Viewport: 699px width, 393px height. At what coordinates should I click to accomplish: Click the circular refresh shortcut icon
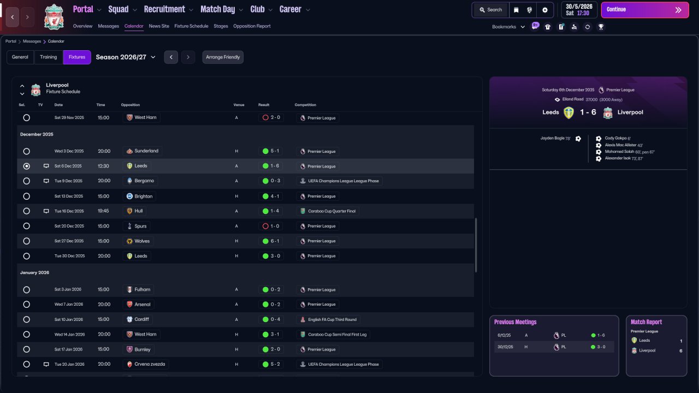(x=588, y=27)
